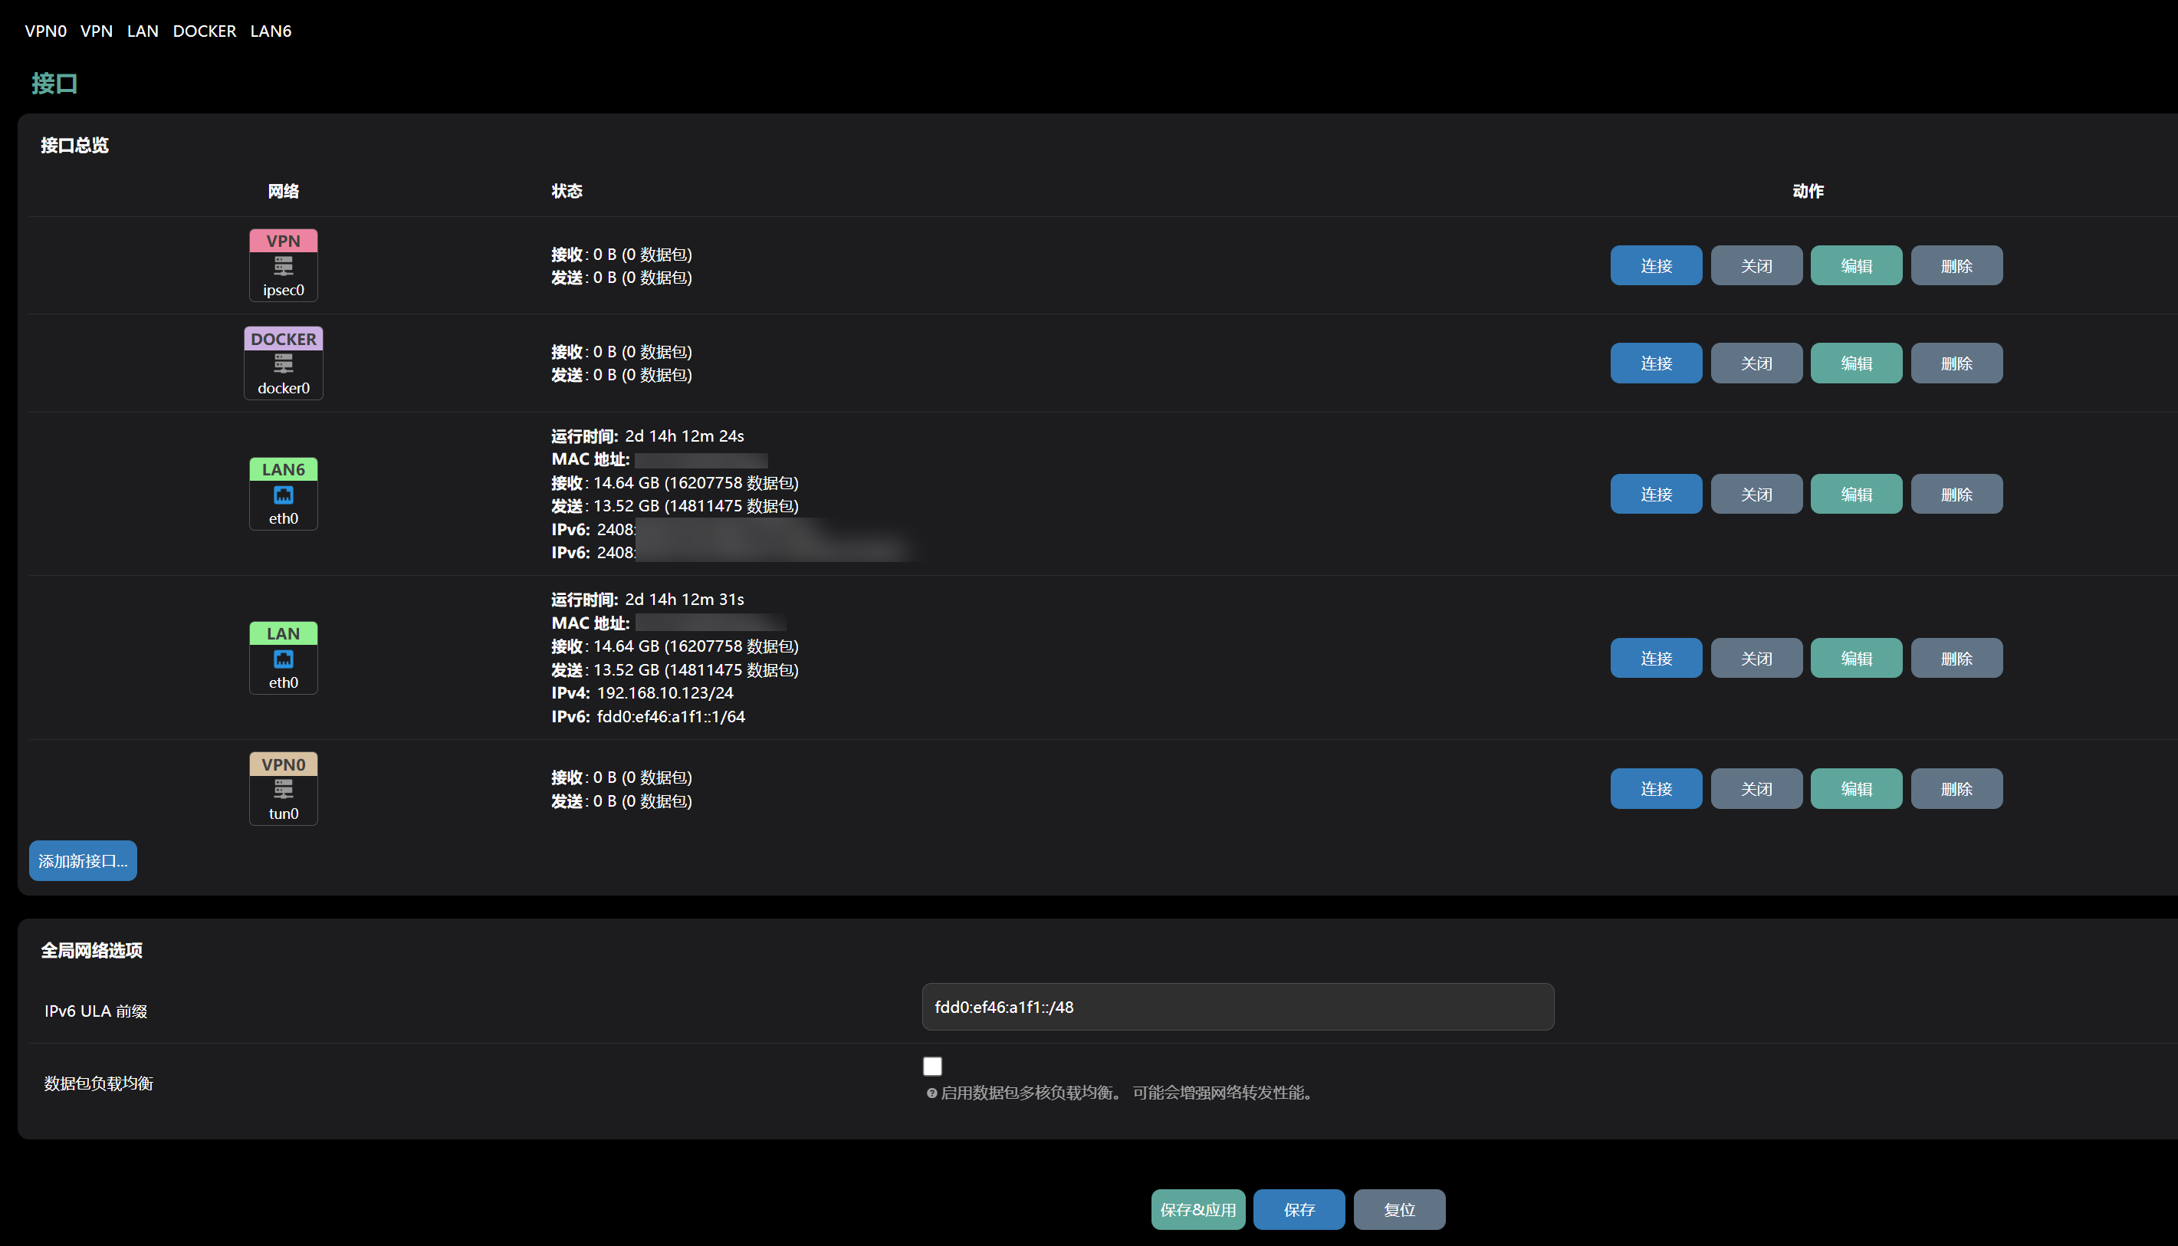
Task: Click the pink VPN network badge
Action: 283,242
